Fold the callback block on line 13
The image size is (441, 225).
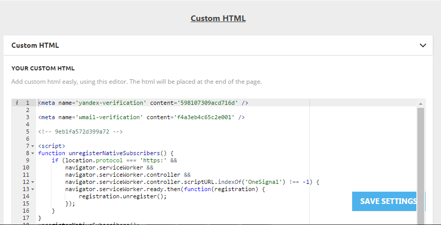click(32, 189)
